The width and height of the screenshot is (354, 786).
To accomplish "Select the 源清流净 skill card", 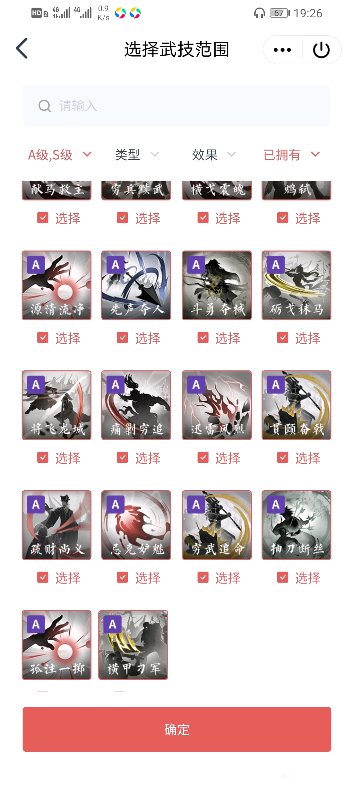I will point(56,285).
